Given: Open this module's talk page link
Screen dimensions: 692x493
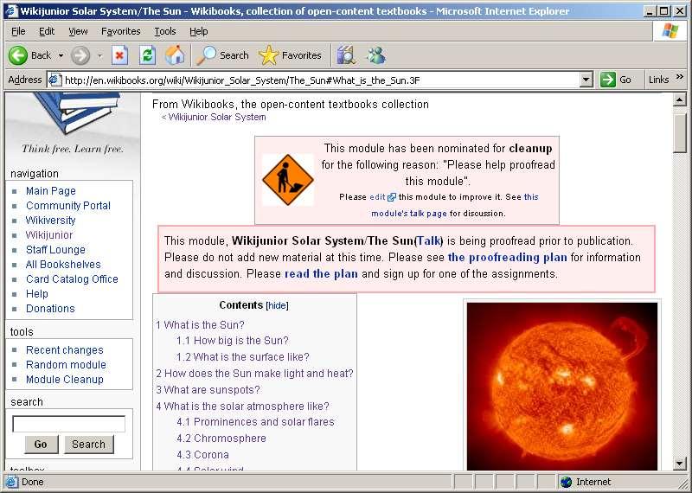Looking at the screenshot, I should [409, 214].
